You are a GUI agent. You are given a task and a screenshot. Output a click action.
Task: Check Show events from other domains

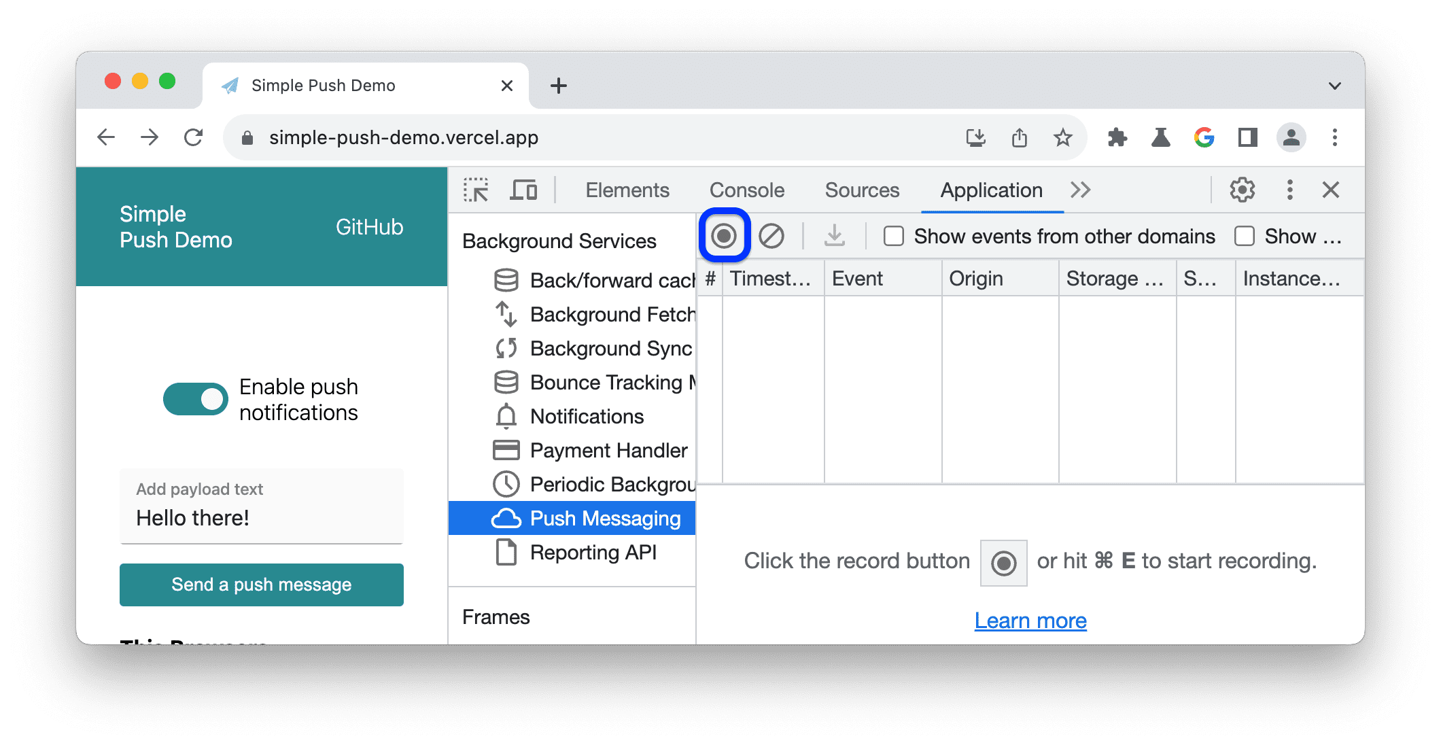pos(891,237)
